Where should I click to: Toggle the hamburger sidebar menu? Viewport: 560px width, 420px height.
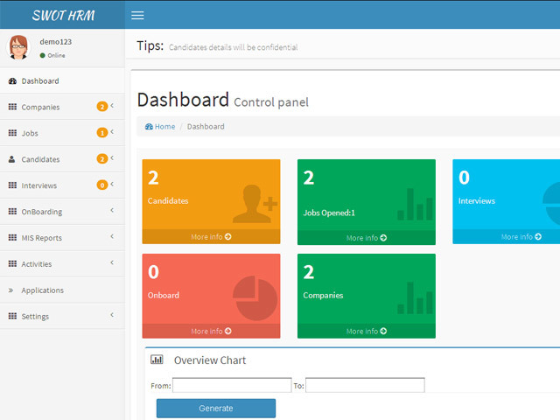tap(137, 16)
